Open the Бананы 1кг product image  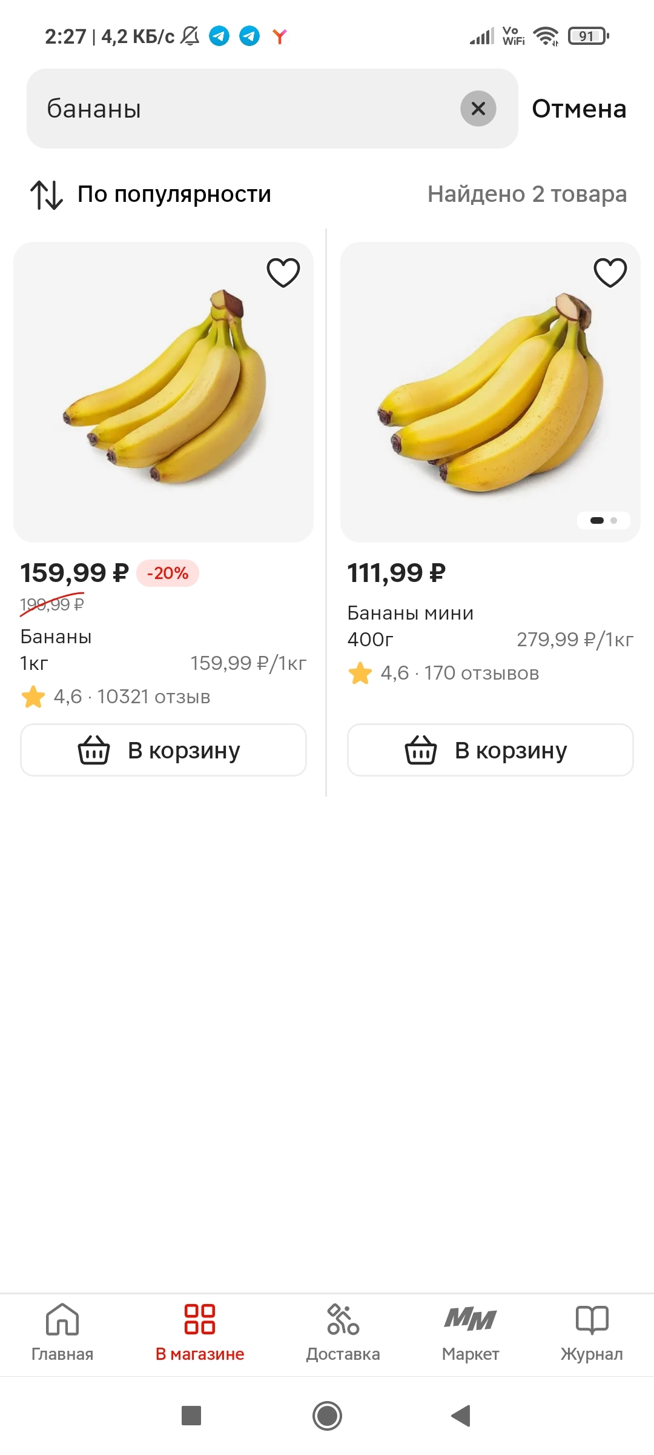163,392
